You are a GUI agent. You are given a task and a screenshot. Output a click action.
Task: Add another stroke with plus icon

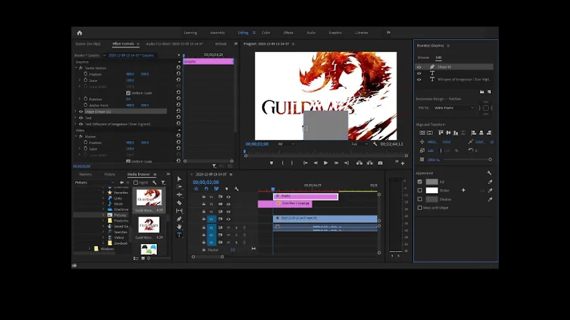pyautogui.click(x=463, y=190)
